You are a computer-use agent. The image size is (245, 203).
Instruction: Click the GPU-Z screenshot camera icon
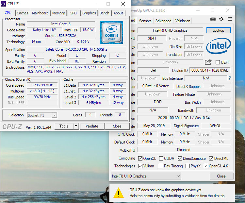point(213,19)
